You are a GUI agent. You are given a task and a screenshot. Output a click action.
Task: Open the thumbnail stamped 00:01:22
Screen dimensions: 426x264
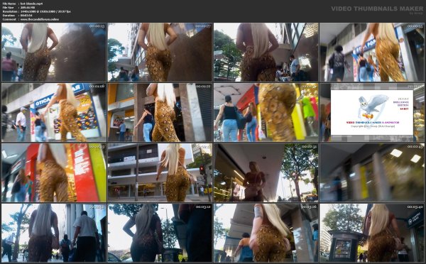click(160, 112)
